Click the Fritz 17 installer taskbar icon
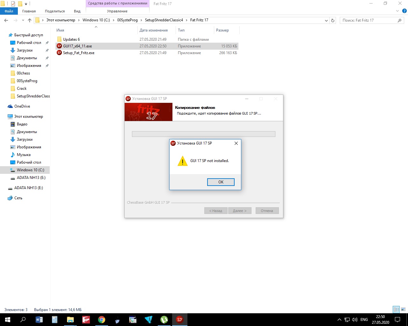This screenshot has height=326, width=408. click(x=180, y=320)
